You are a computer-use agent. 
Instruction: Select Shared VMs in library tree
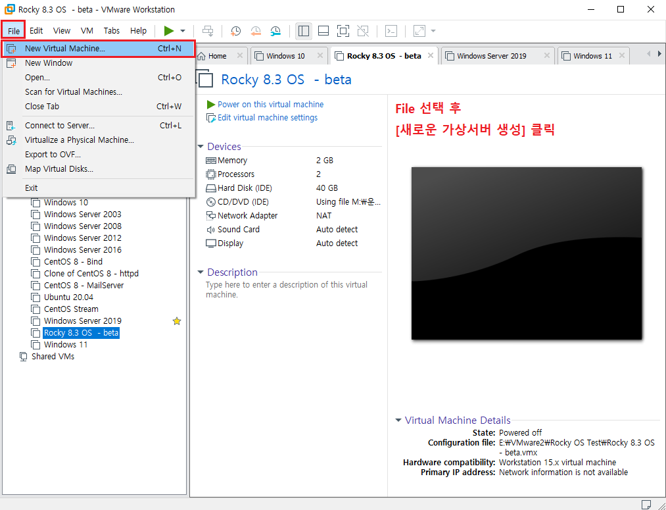pyautogui.click(x=53, y=357)
